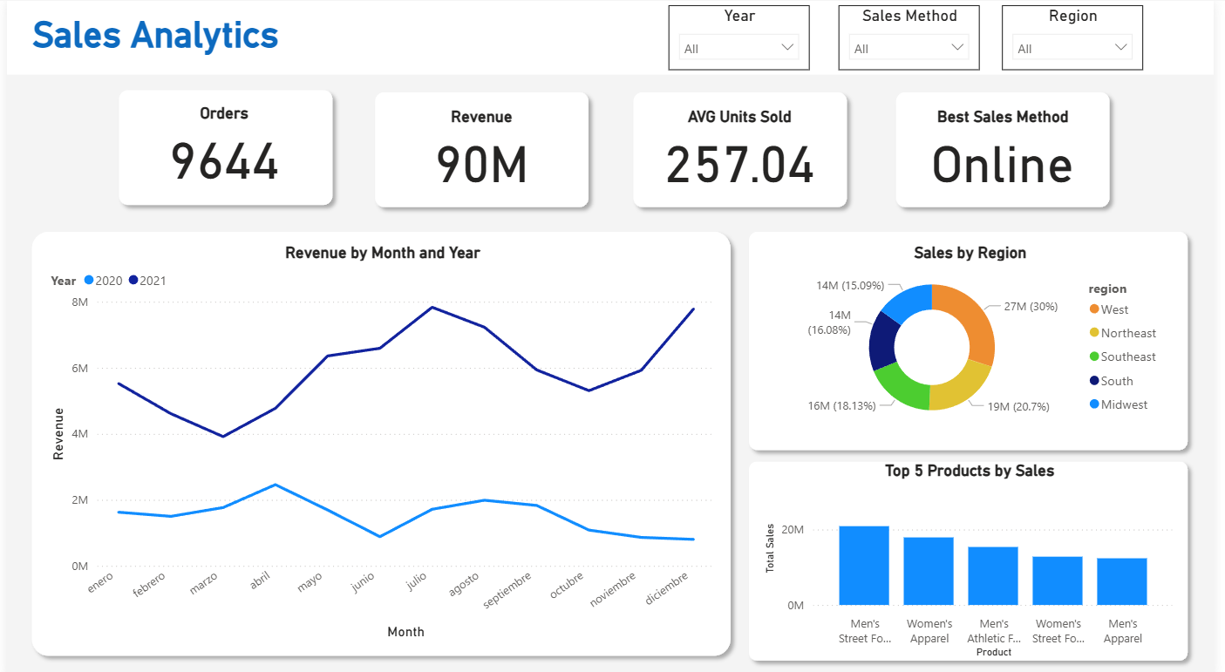
Task: Click the Revenue by Month and Year title
Action: click(x=382, y=253)
